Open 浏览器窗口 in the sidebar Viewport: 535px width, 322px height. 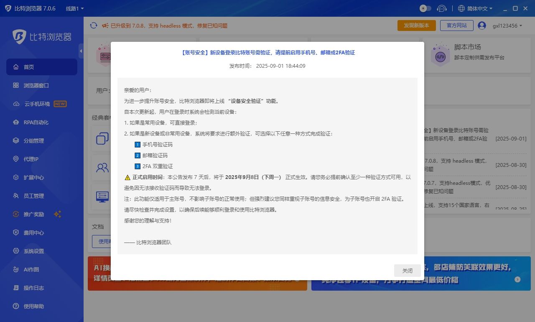point(36,85)
